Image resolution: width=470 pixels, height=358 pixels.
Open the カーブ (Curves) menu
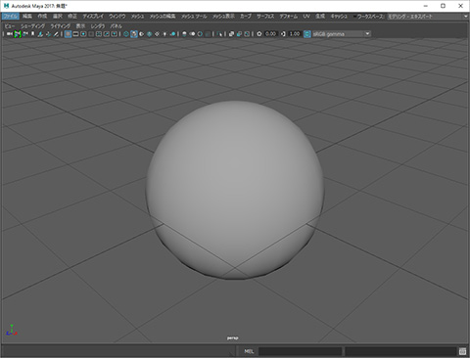point(246,17)
